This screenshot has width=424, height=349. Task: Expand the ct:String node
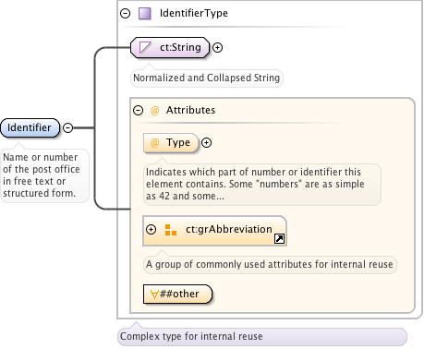click(218, 48)
